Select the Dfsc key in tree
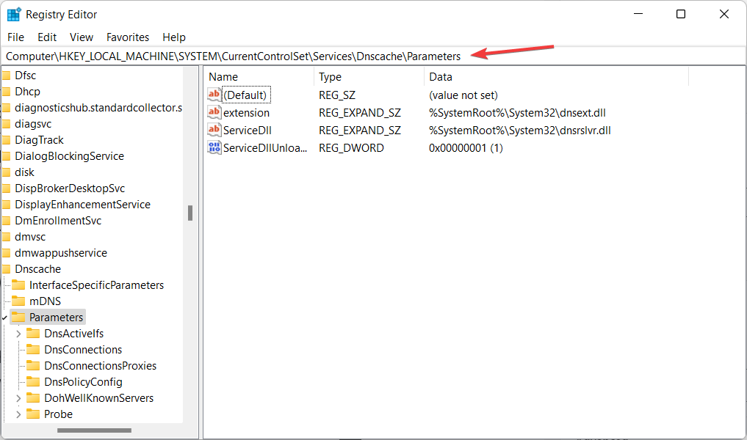This screenshot has height=440, width=747. [x=25, y=75]
